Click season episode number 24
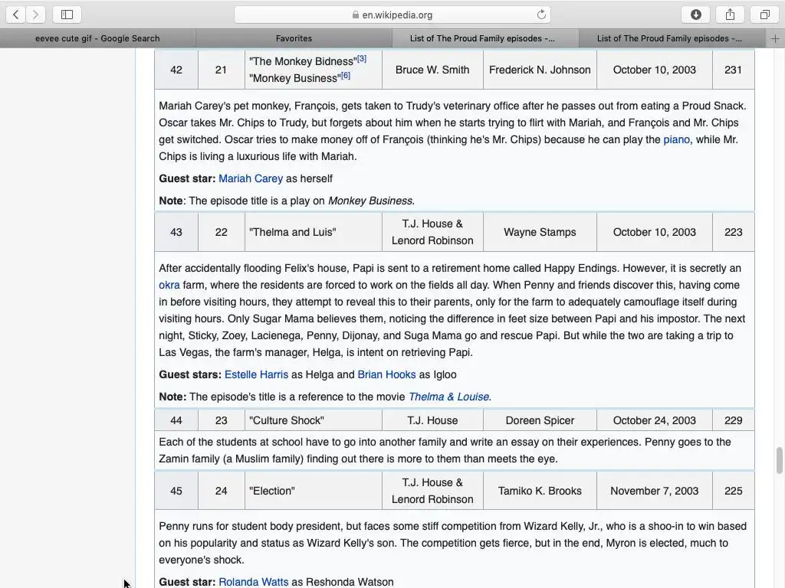 coord(222,491)
